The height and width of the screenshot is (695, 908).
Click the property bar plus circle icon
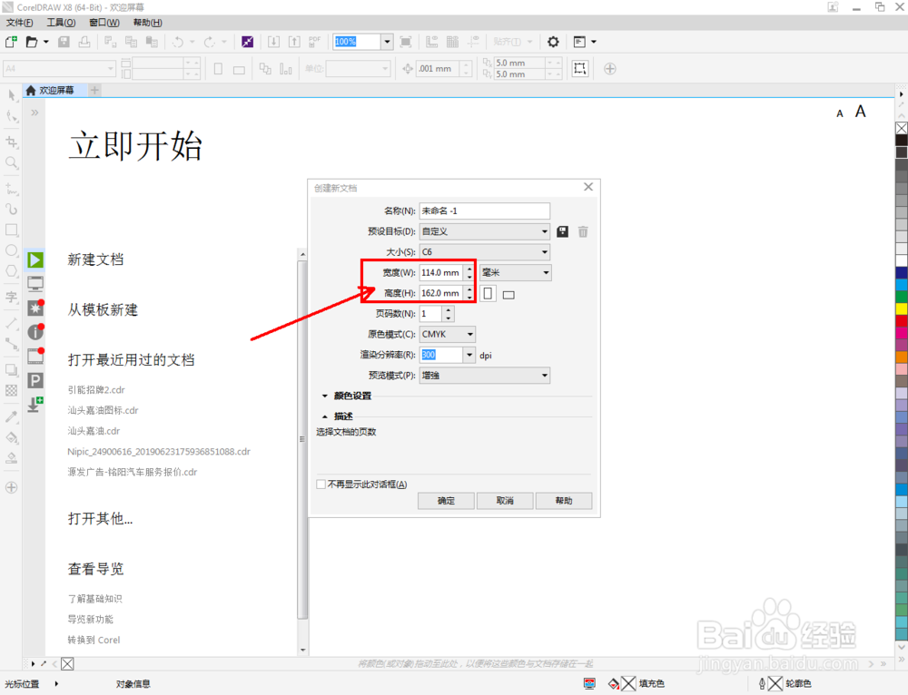[x=610, y=69]
